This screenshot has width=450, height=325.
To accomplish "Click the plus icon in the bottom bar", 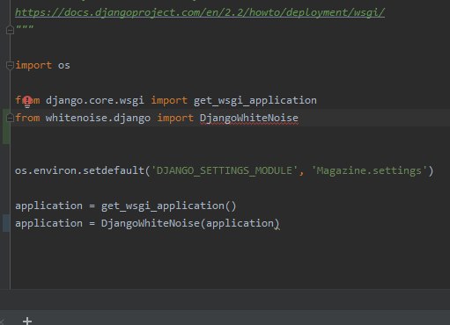I will [x=27, y=321].
